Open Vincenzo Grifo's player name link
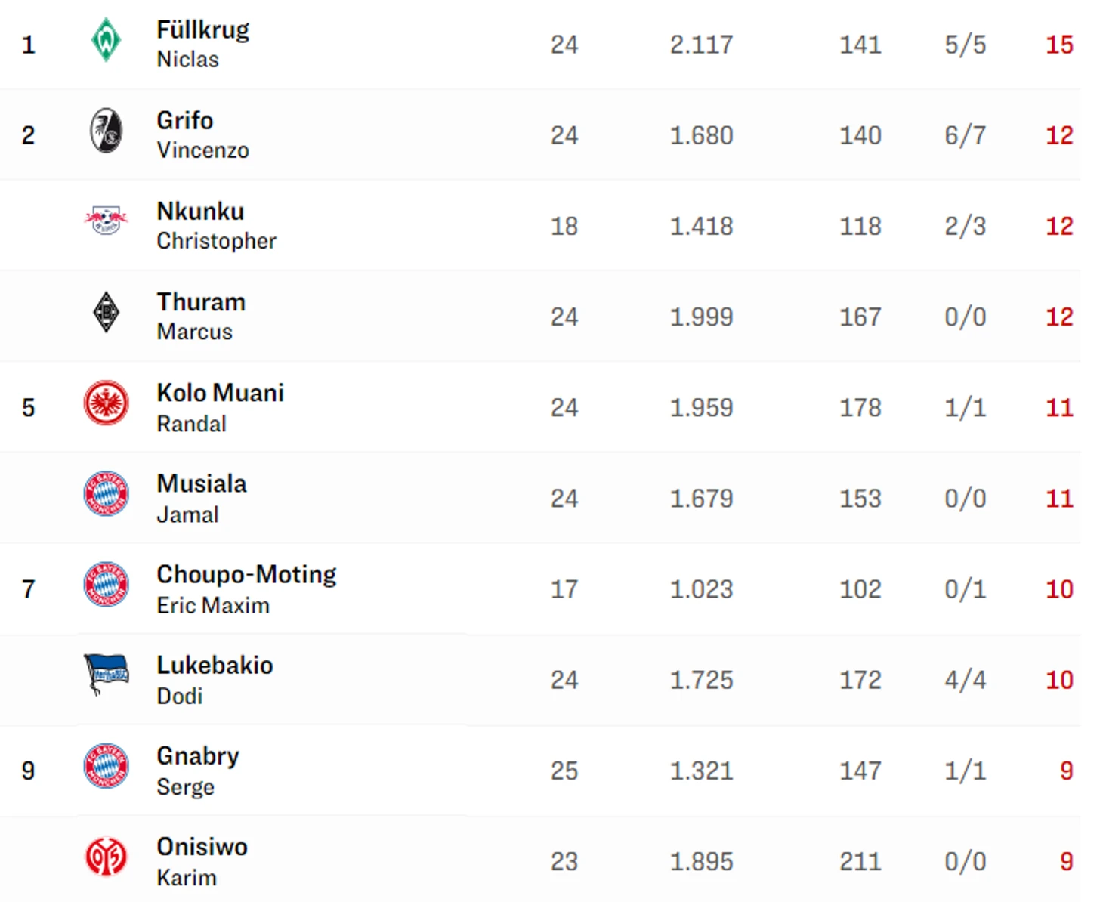 (202, 134)
